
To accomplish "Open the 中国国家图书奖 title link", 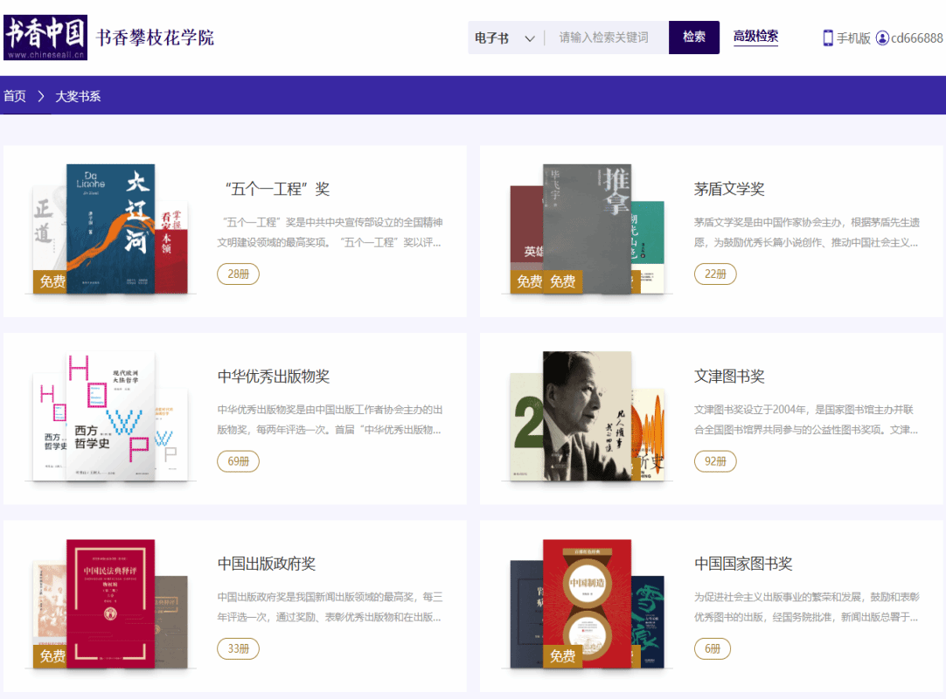I will coord(743,564).
